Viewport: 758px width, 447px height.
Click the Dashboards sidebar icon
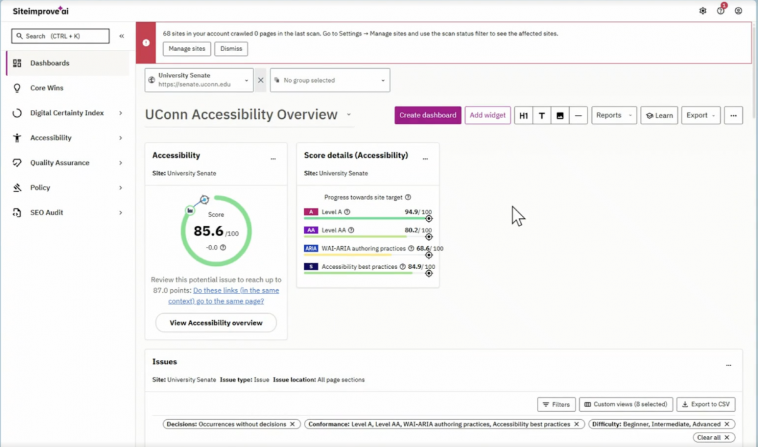point(17,63)
